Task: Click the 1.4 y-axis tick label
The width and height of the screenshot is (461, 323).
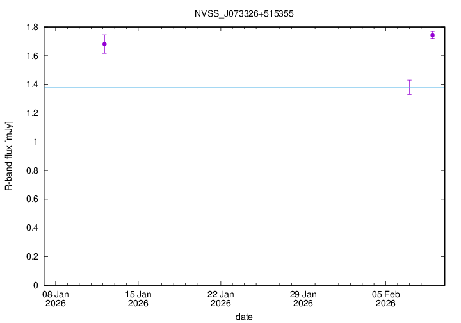Action: 32,85
